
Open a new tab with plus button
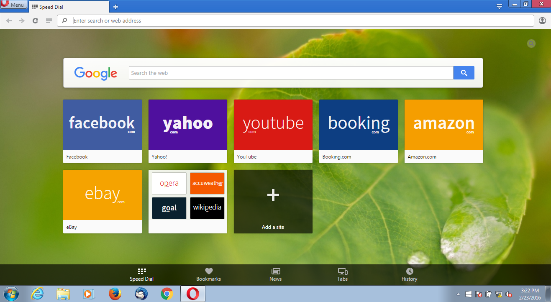click(x=115, y=7)
